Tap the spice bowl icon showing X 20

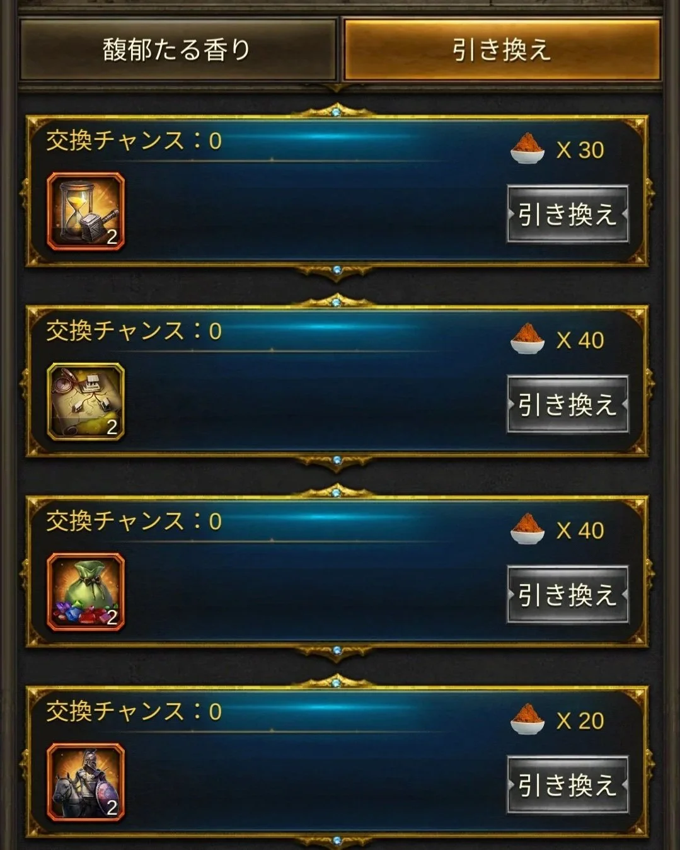527,720
